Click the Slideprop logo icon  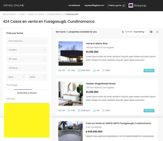coord(131,5)
